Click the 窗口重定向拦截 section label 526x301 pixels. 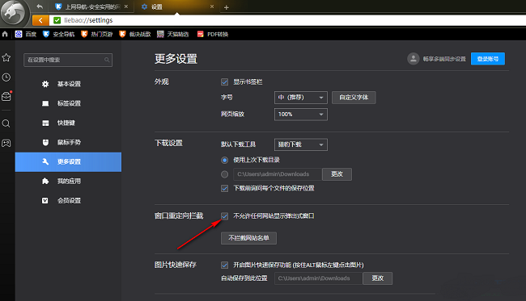179,216
